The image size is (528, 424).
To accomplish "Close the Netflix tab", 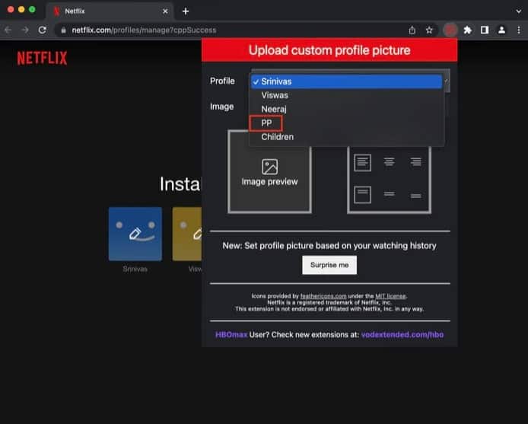I will click(165, 11).
